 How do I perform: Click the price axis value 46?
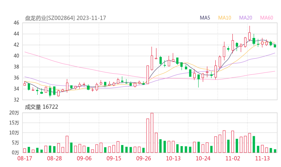pyautogui.click(x=16, y=23)
